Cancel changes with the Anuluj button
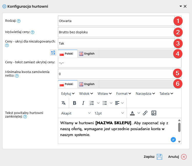This screenshot has height=166, width=192. coord(177,157)
